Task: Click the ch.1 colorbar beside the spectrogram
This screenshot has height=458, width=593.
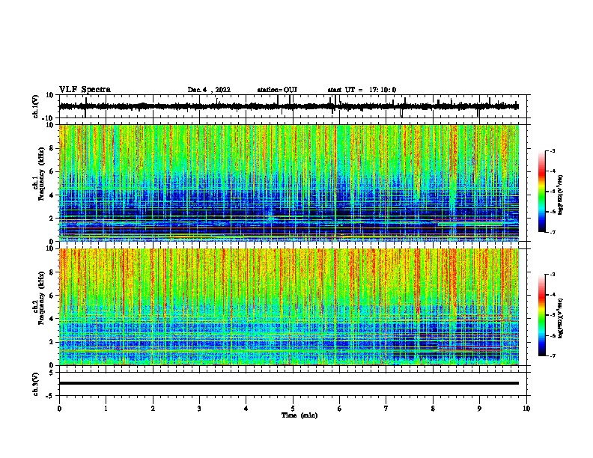Action: coord(541,192)
